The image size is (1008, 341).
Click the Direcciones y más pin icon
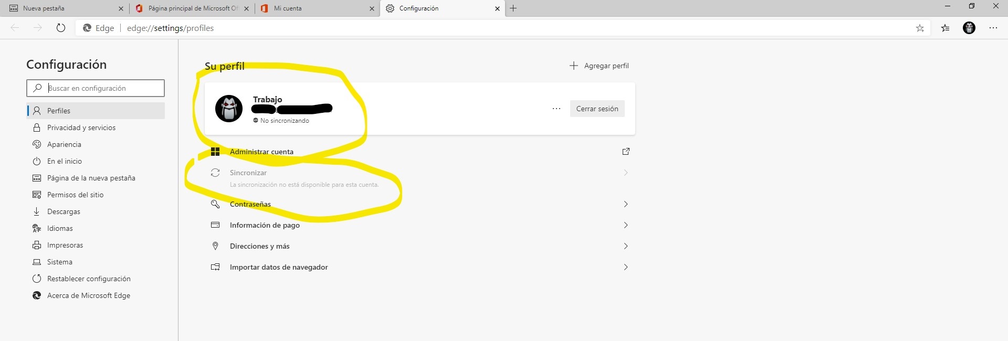pyautogui.click(x=215, y=246)
